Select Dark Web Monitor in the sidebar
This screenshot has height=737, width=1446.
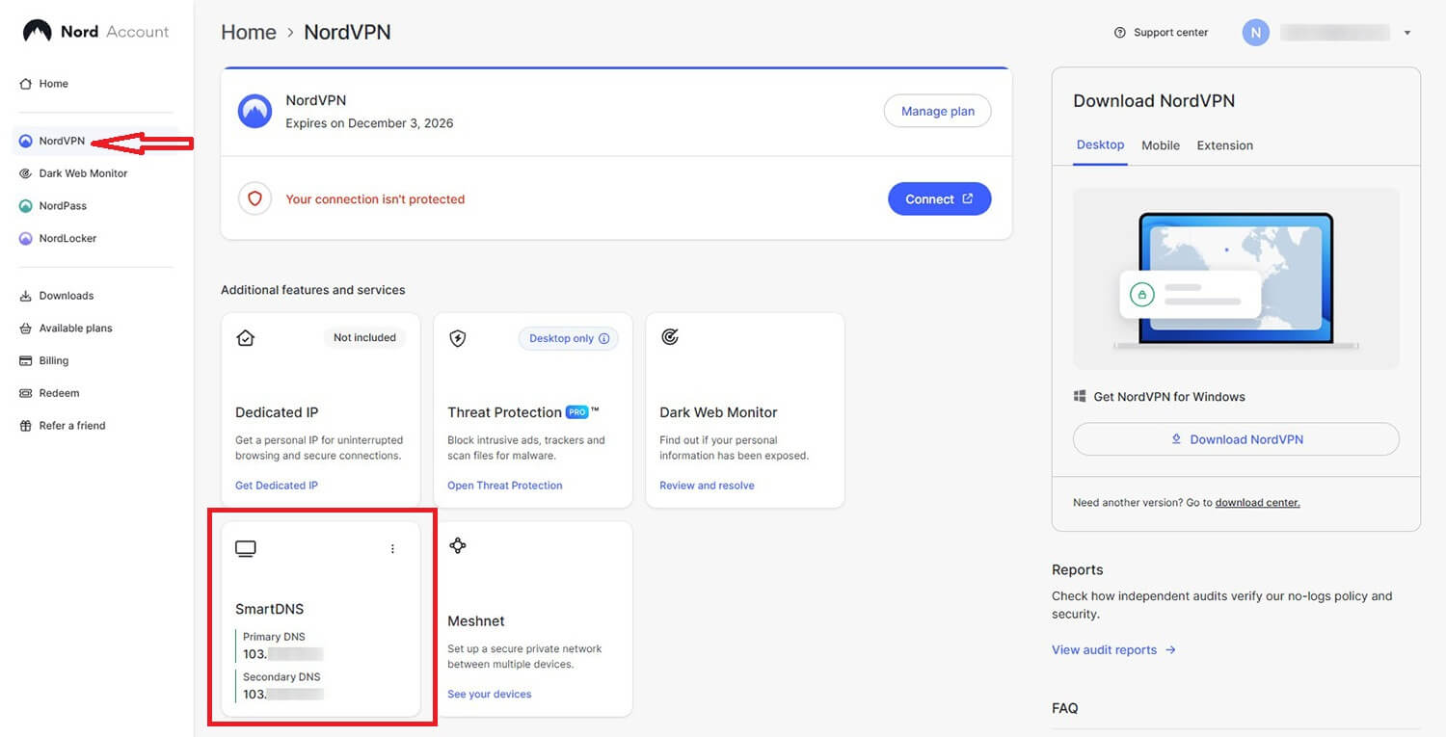[82, 173]
